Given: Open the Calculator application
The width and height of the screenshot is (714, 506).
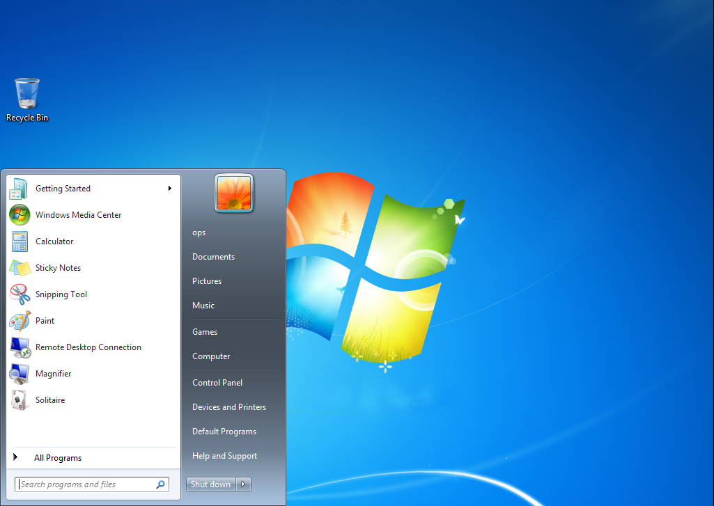Looking at the screenshot, I should 54,242.
